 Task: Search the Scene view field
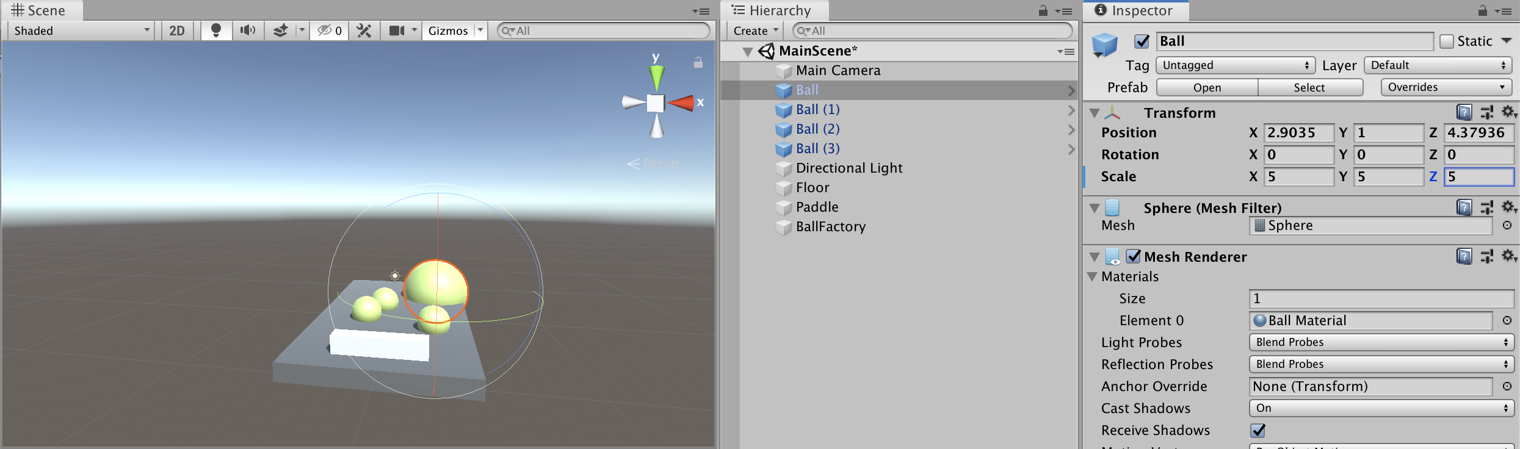[604, 31]
